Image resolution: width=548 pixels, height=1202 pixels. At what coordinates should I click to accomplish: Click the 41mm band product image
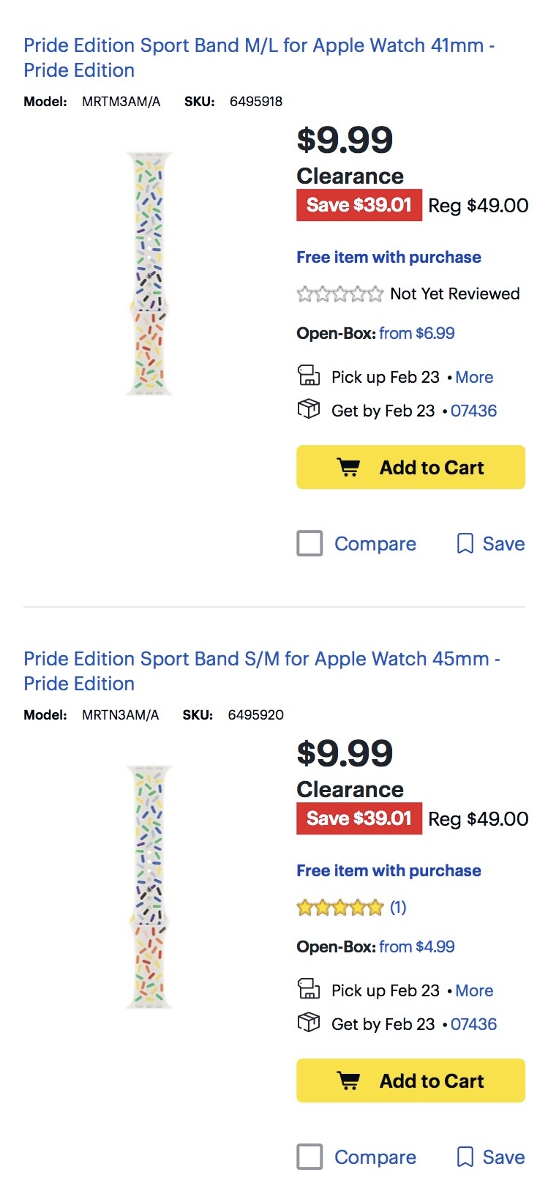click(x=149, y=273)
